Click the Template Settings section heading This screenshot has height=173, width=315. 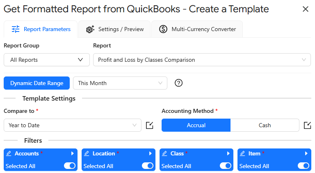[49, 99]
